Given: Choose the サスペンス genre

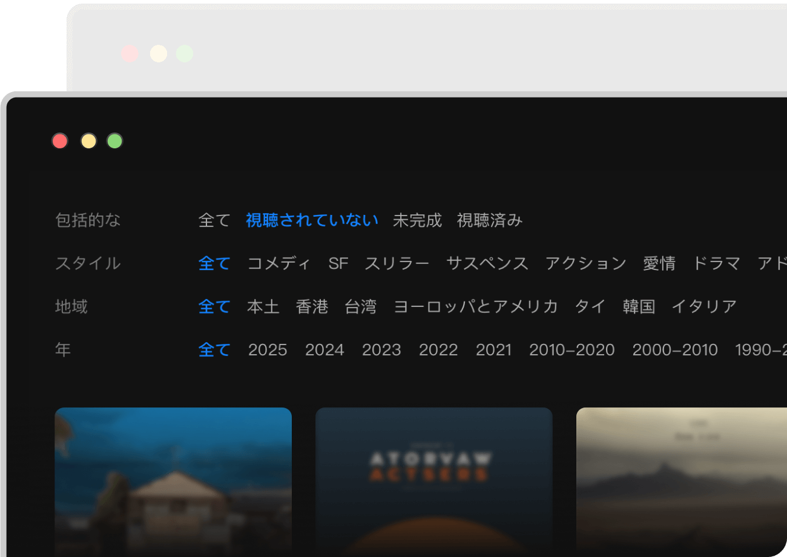Looking at the screenshot, I should 487,263.
